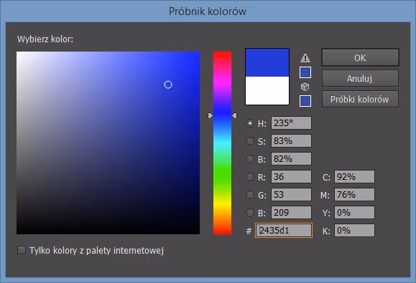The height and width of the screenshot is (283, 416).
Task: Click the hue slider's left arrow handle
Action: pyautogui.click(x=211, y=115)
